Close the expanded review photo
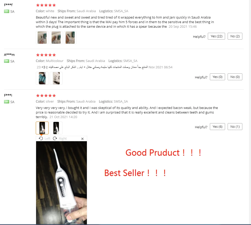The image size is (251, 225). pyautogui.click(x=83, y=139)
